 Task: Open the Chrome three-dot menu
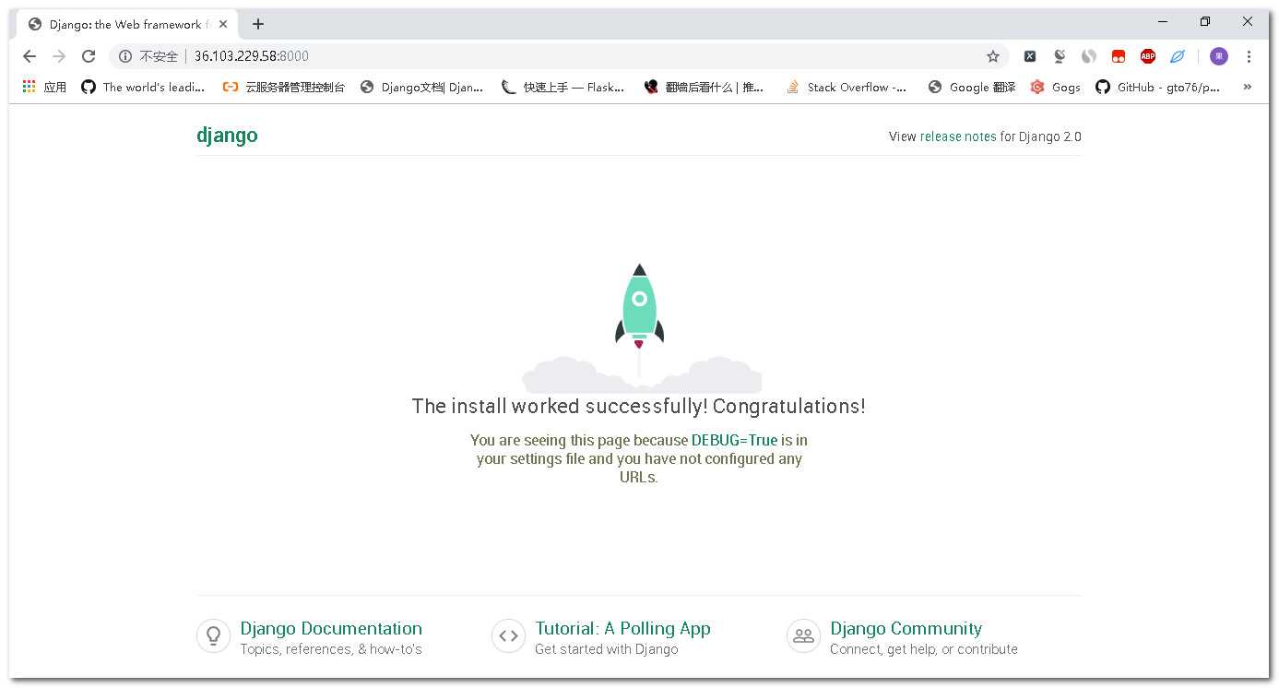(1249, 56)
